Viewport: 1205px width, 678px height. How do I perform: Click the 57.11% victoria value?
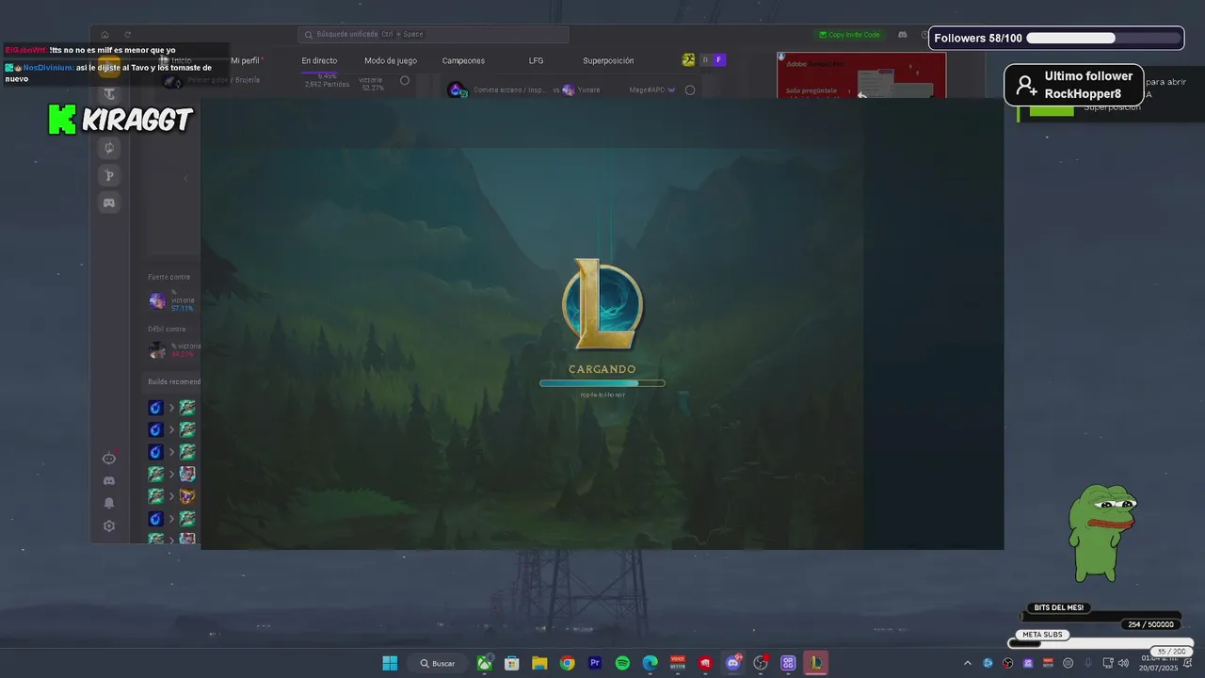(183, 309)
